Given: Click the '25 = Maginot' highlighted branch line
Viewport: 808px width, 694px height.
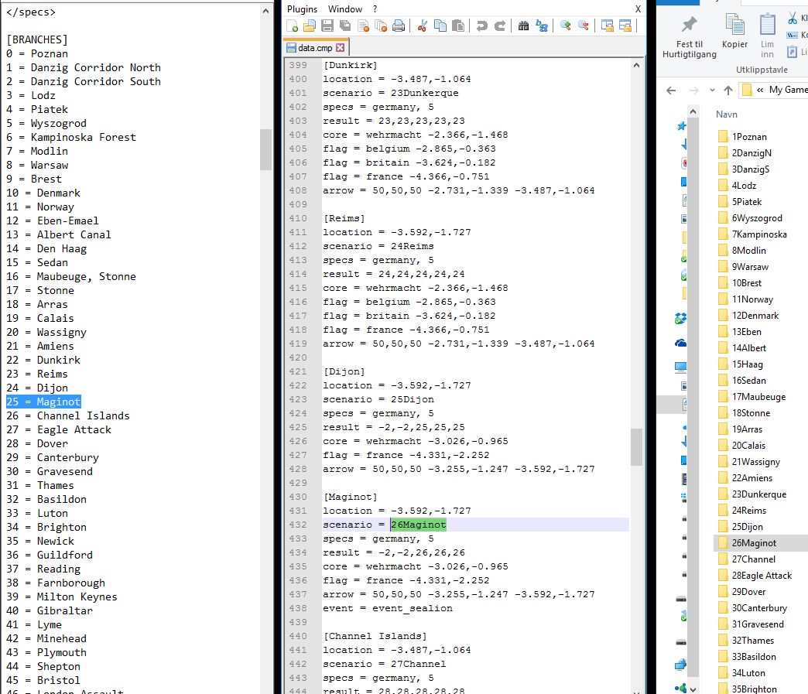Looking at the screenshot, I should tap(43, 402).
